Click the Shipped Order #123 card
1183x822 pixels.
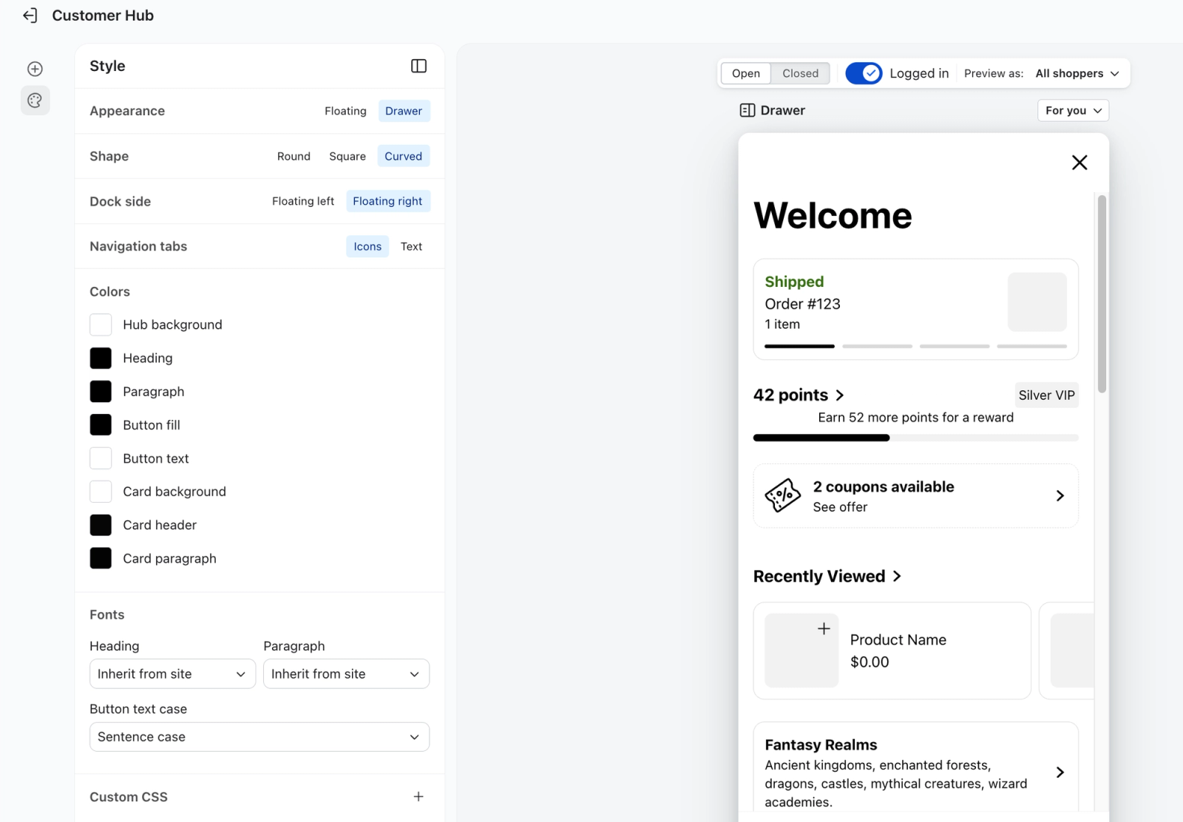[915, 309]
